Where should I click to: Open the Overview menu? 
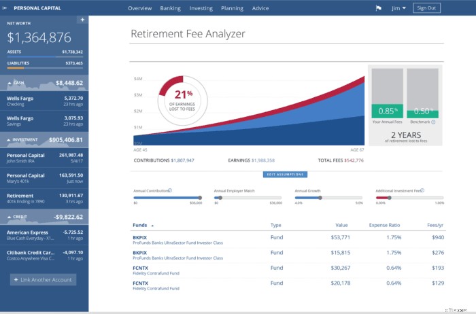pos(139,8)
